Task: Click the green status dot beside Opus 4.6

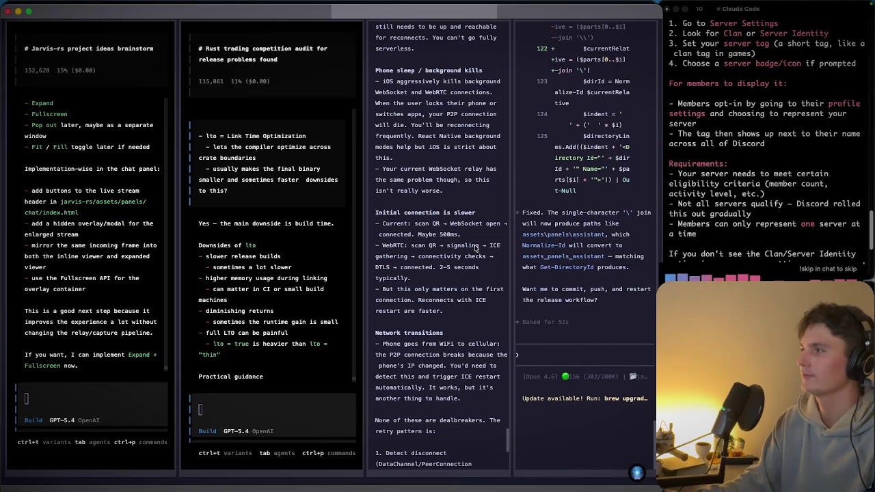Action: (565, 377)
